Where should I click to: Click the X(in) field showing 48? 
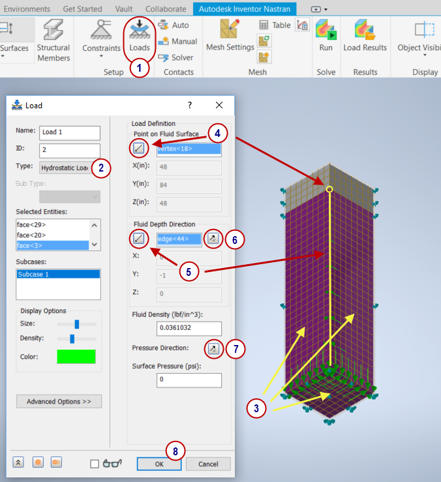coord(189,168)
